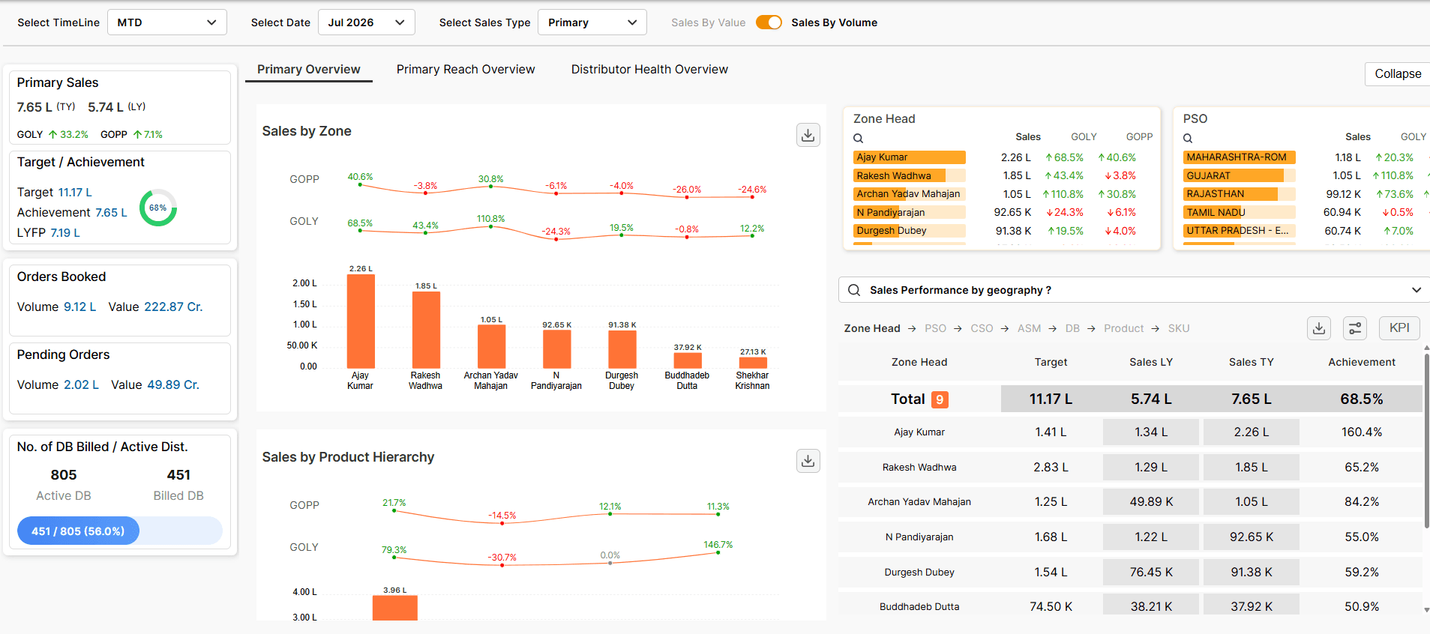Click the Rakesh Wadhwa bar in Sales by Zone

(x=426, y=330)
